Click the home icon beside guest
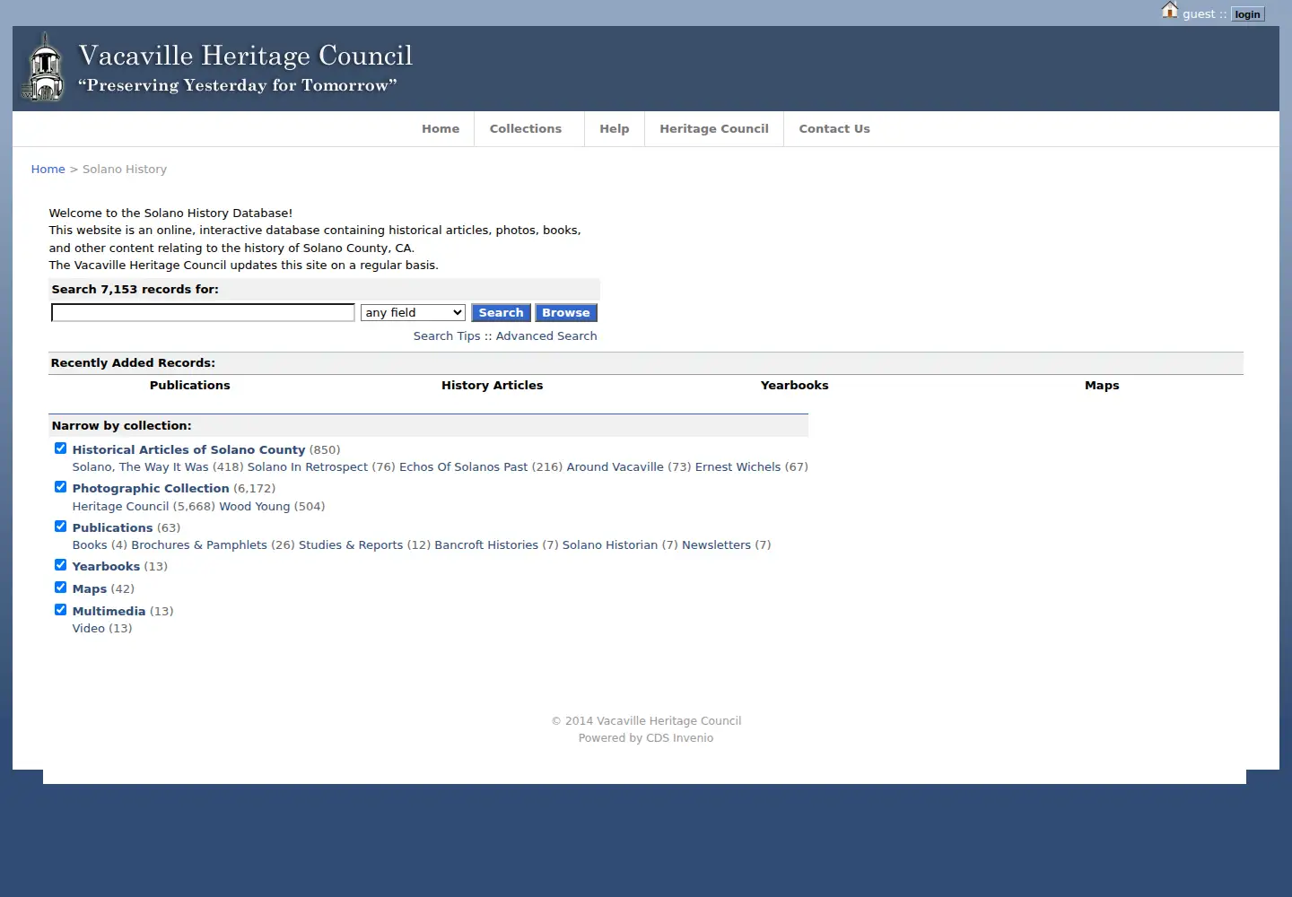The image size is (1292, 897). [1169, 11]
